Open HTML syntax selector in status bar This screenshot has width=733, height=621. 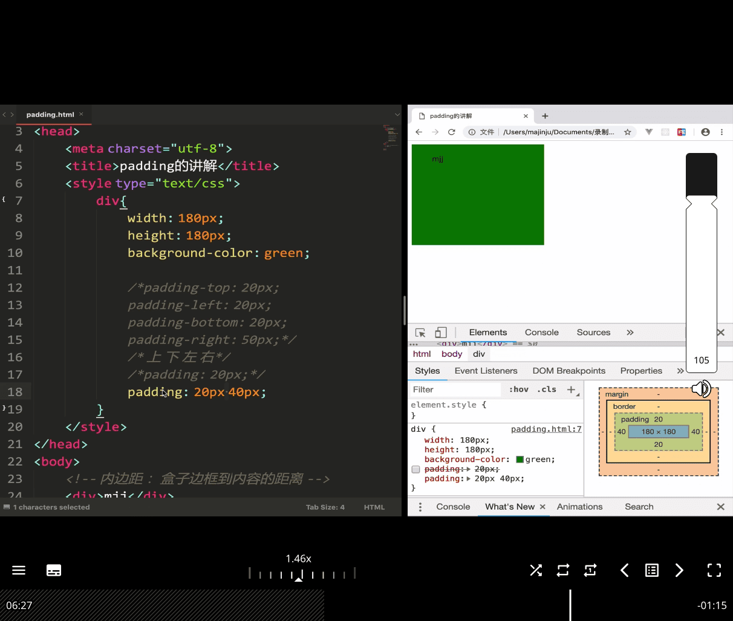374,507
